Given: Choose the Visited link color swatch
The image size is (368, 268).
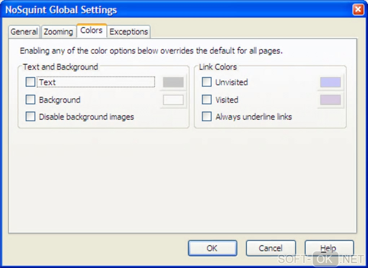Looking at the screenshot, I should (x=330, y=100).
